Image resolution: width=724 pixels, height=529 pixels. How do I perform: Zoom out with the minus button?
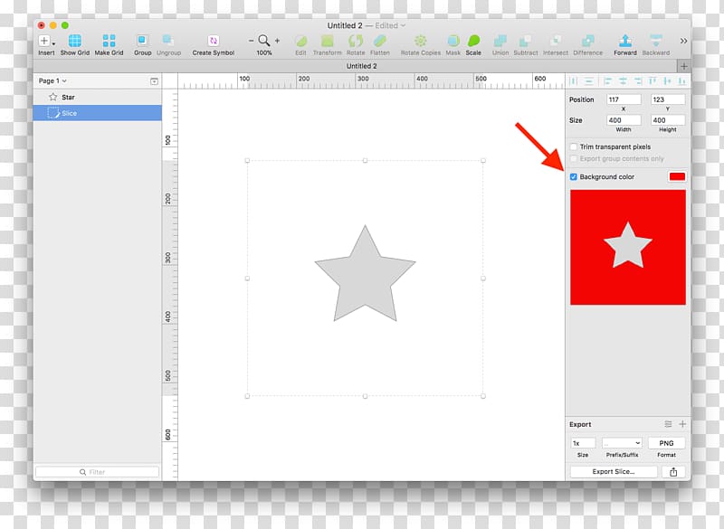pos(251,41)
